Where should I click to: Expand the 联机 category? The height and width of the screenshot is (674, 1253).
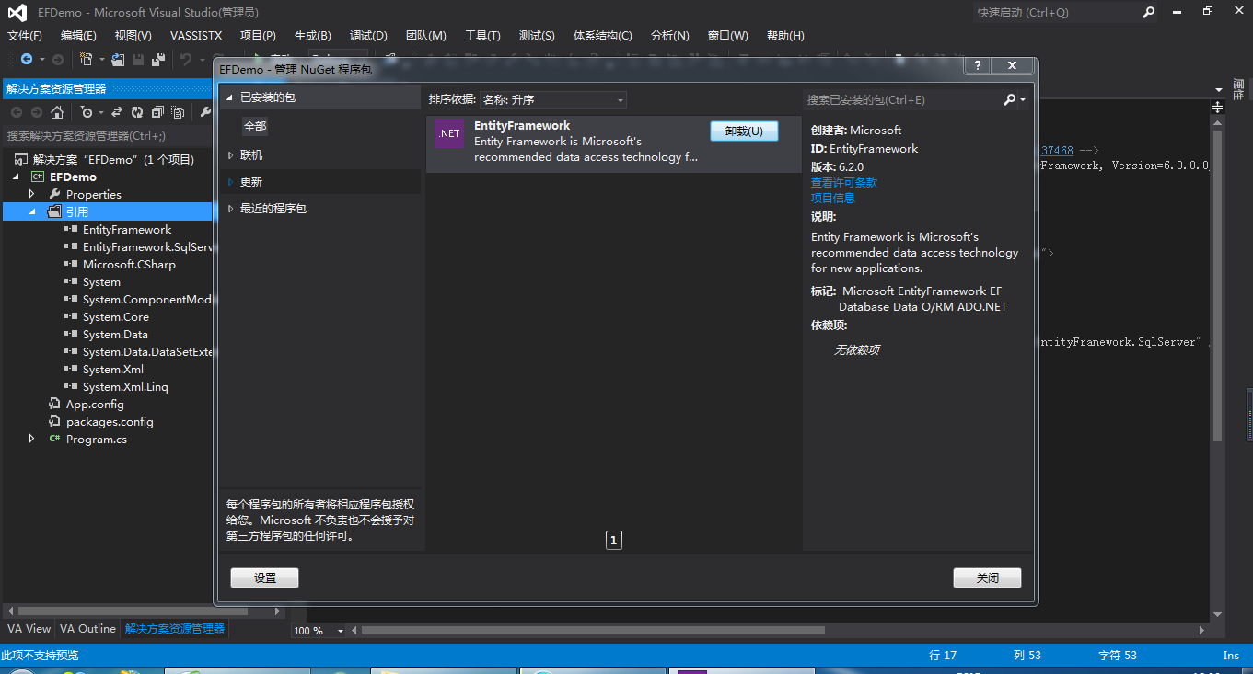click(230, 155)
